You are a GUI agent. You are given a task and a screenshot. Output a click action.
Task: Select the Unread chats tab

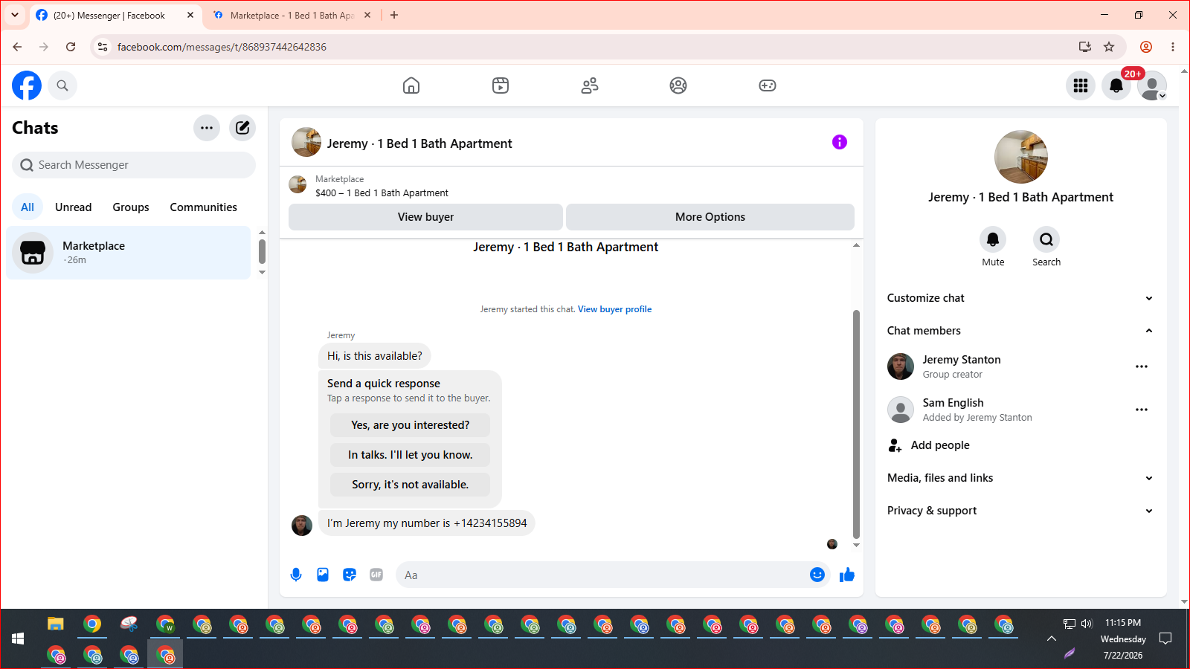[x=74, y=207]
